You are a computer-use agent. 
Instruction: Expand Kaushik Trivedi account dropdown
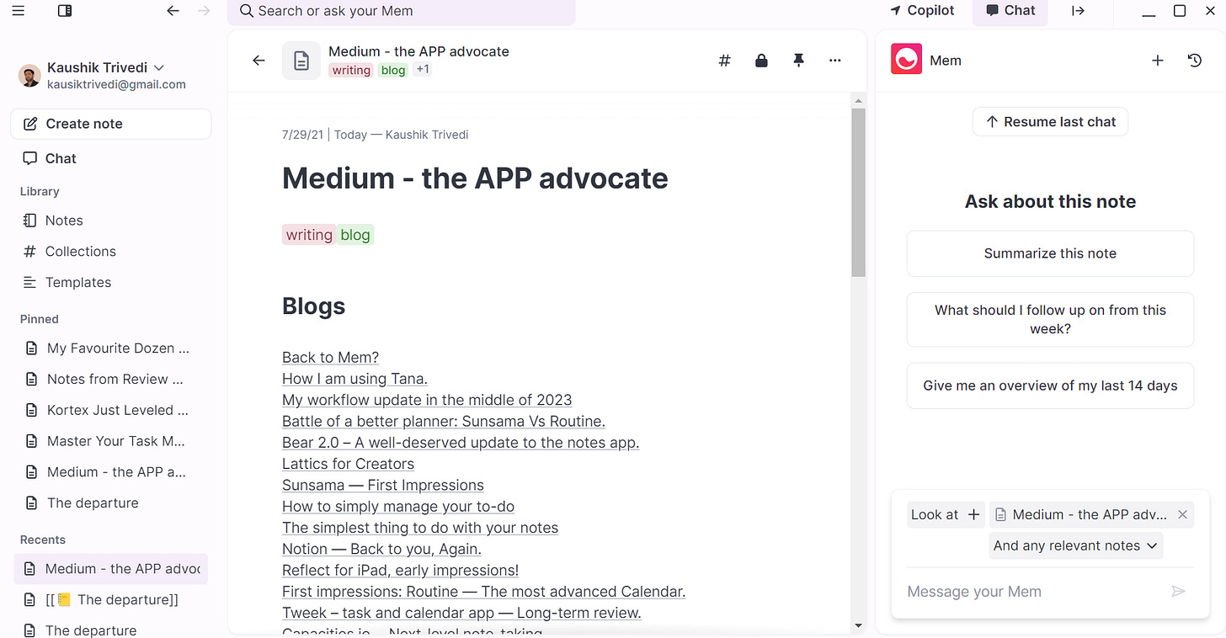point(159,67)
